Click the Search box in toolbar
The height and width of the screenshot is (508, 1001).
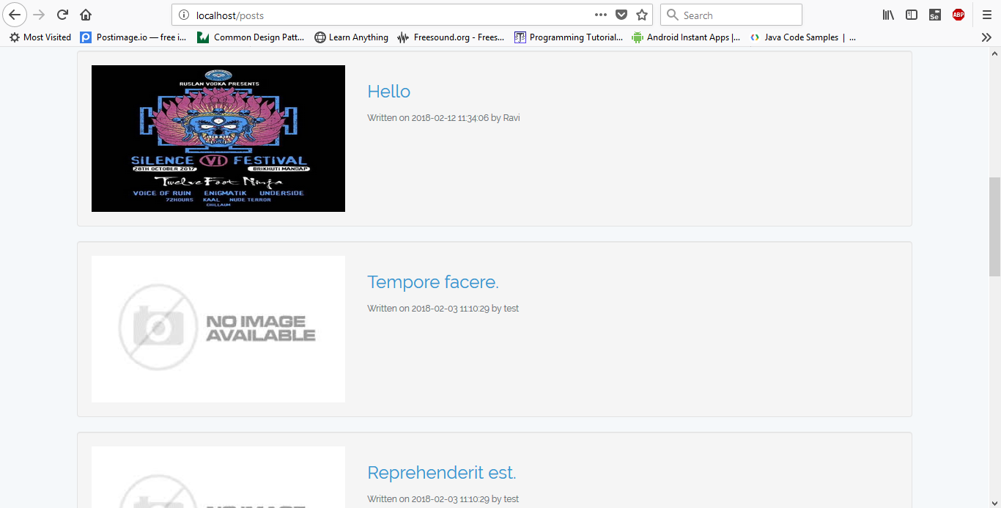pyautogui.click(x=731, y=15)
